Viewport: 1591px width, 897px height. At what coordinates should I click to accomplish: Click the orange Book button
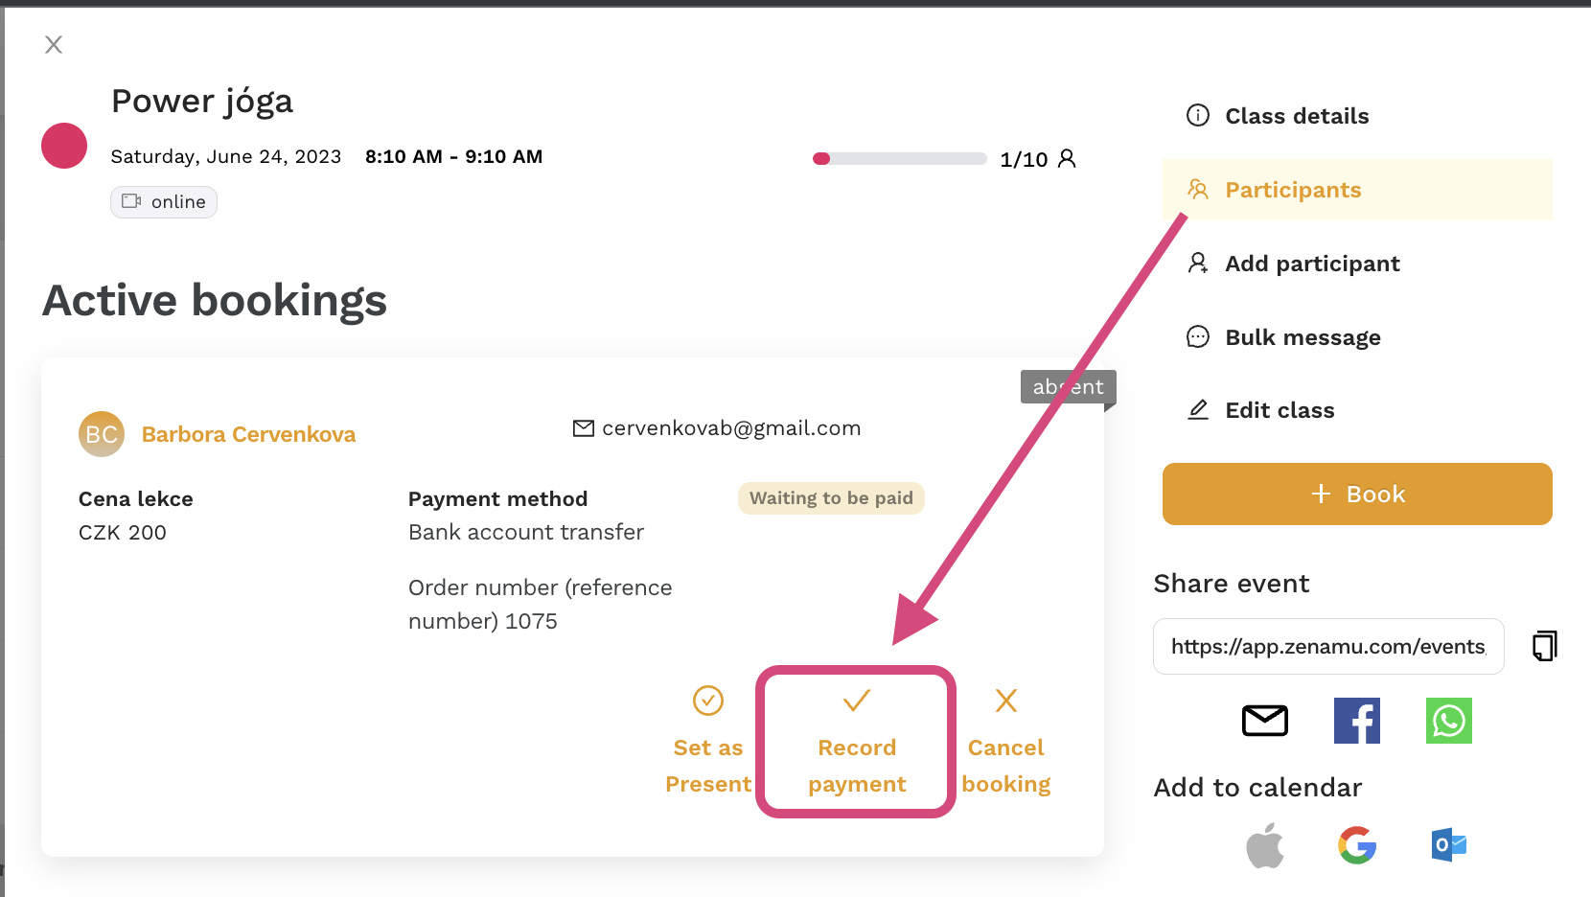click(1357, 494)
